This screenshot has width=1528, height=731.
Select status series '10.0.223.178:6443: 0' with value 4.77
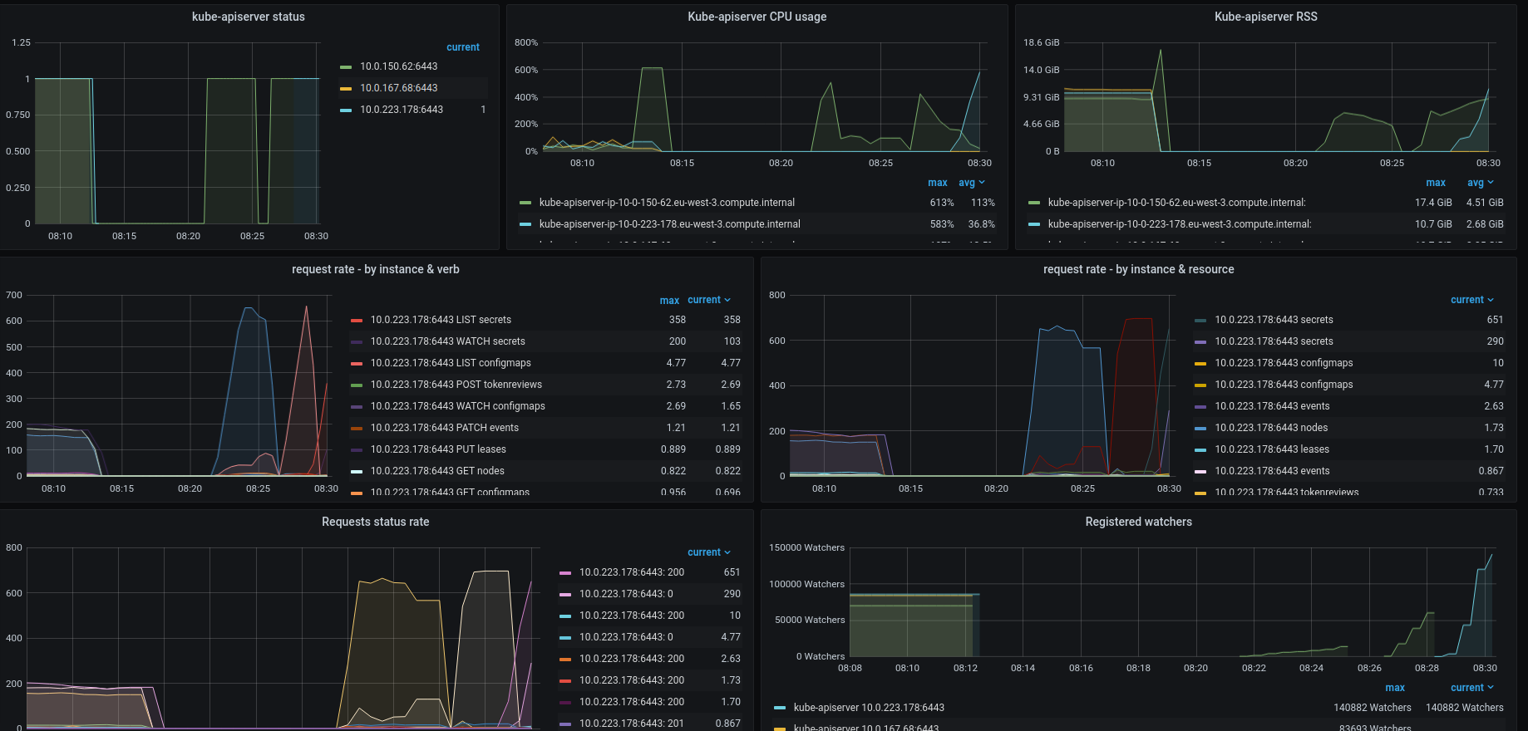pos(626,637)
